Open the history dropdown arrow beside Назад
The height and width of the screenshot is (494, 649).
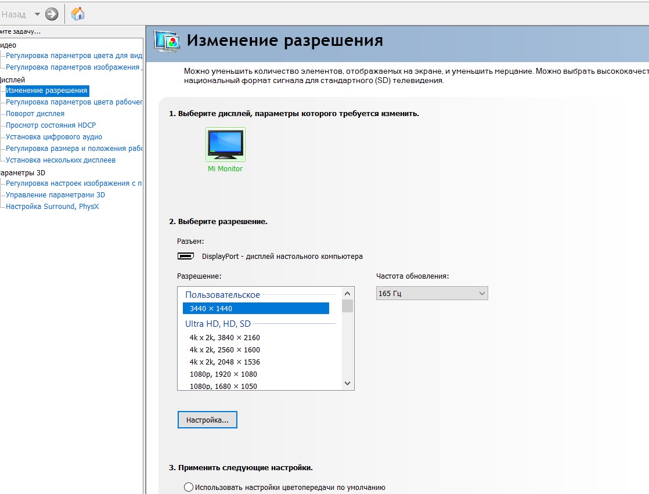(37, 14)
